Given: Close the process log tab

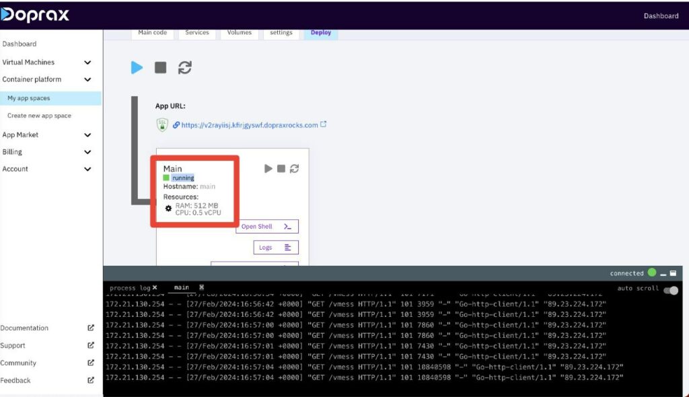Looking at the screenshot, I should (155, 287).
